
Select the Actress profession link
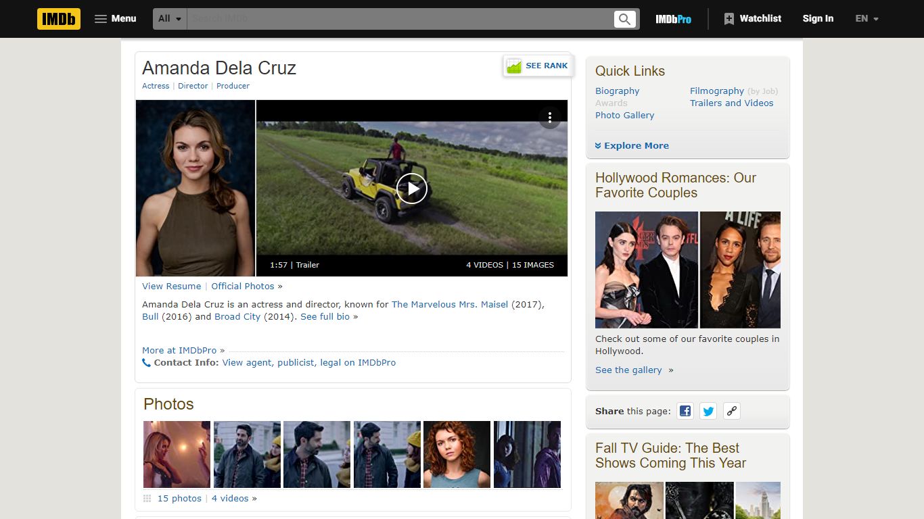coord(156,86)
